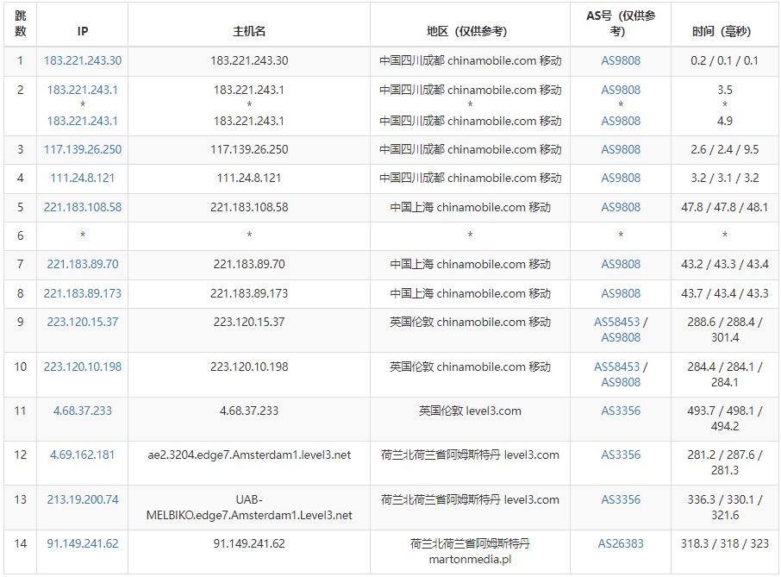Screen dimensions: 781x577
Task: Open AS9808 link in hop 8 row
Action: [621, 293]
